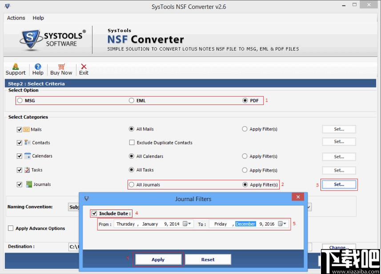This screenshot has height=274, width=381.
Task: Open the Actions menu
Action: coord(16,18)
